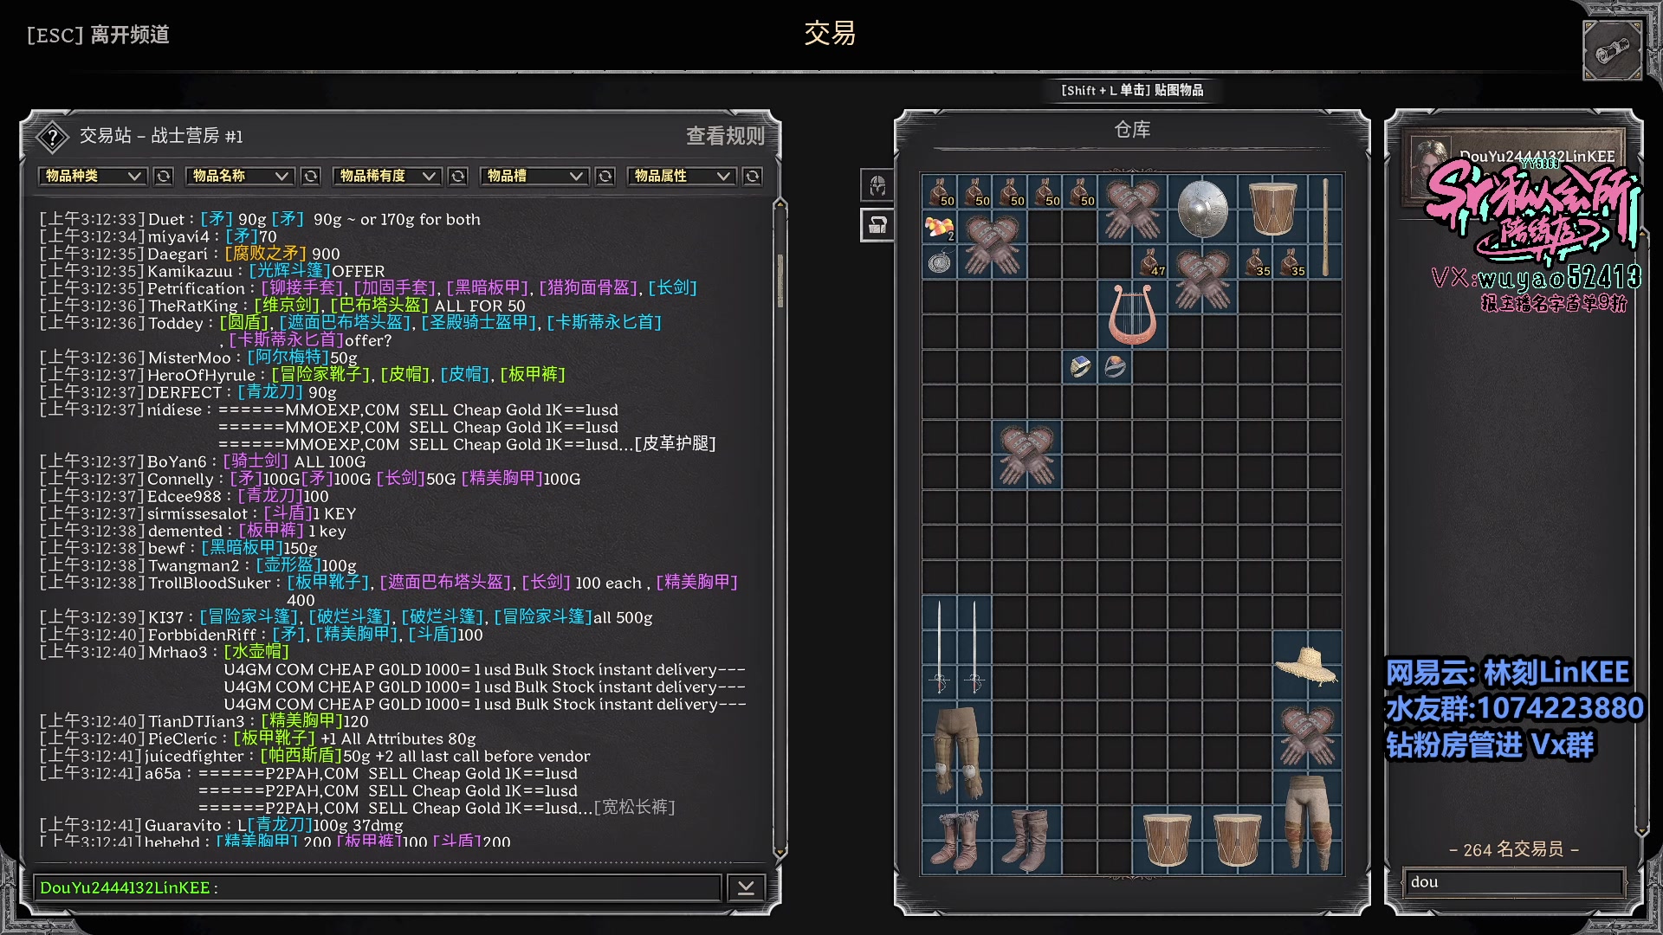This screenshot has width=1663, height=935.
Task: Select the gloves next to the candy corn
Action: coord(992,244)
